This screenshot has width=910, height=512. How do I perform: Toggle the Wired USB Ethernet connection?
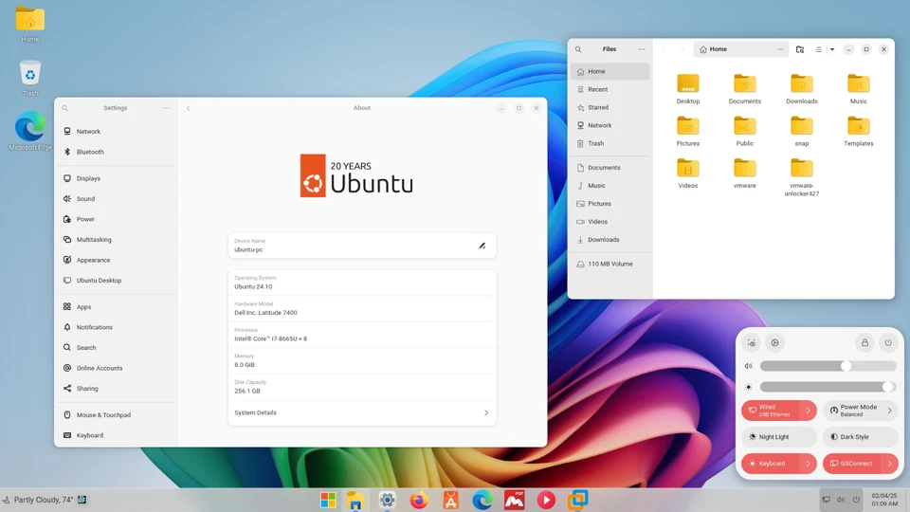point(772,411)
